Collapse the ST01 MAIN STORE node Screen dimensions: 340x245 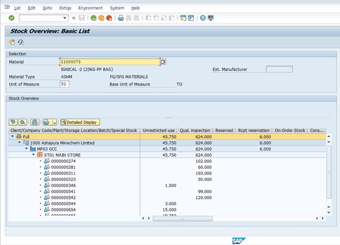pyautogui.click(x=33, y=155)
